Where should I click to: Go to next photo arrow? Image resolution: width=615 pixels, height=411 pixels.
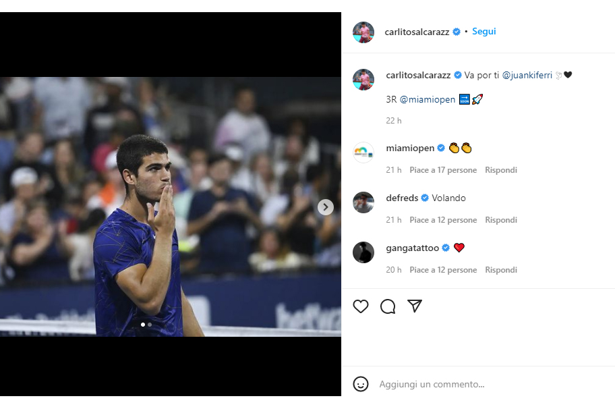coord(326,207)
